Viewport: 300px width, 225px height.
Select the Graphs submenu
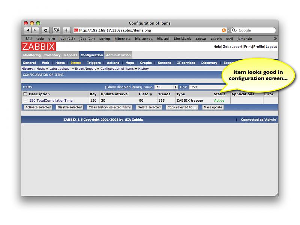[146, 63]
